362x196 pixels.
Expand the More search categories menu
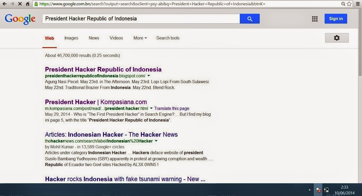[140, 38]
